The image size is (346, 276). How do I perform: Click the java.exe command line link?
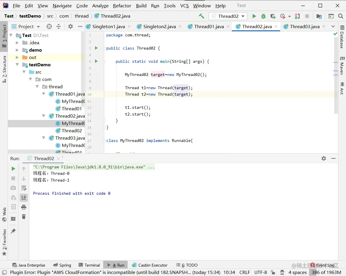pyautogui.click(x=94, y=167)
